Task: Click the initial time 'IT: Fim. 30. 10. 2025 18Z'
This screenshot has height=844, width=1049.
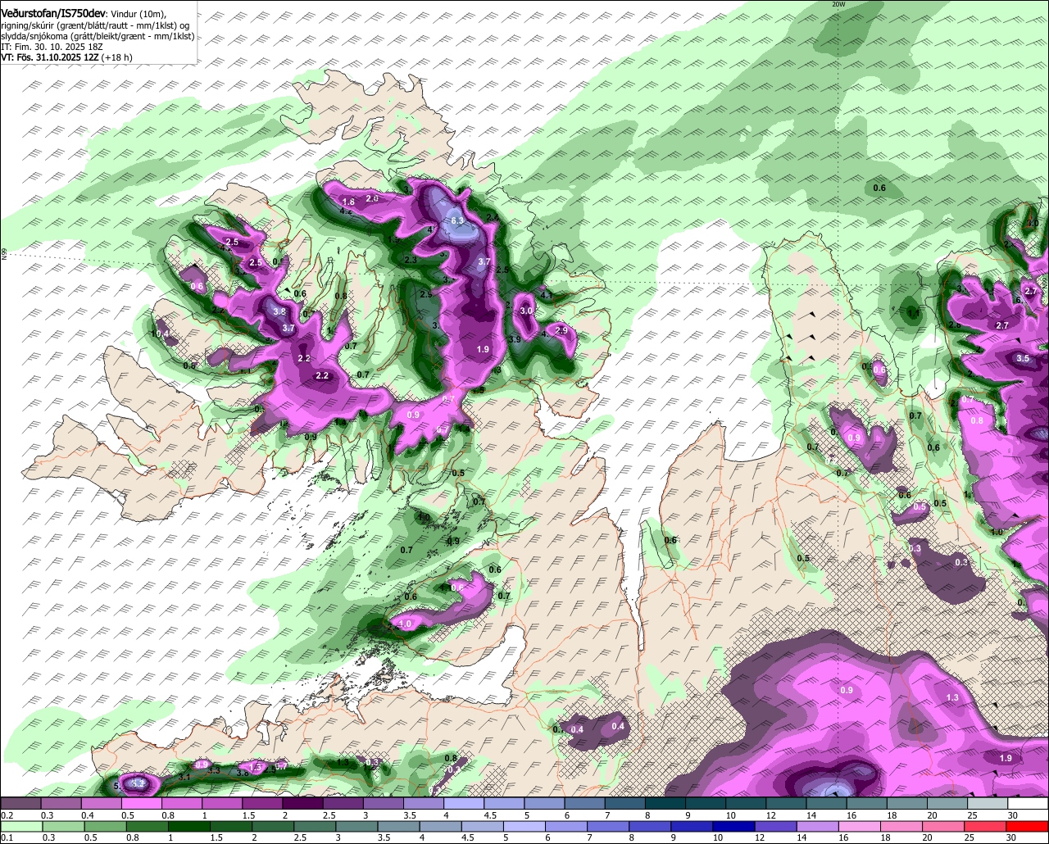Action: [52, 47]
